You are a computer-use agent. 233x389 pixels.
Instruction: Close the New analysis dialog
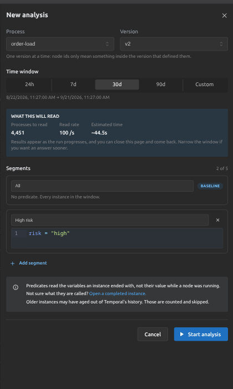[224, 16]
